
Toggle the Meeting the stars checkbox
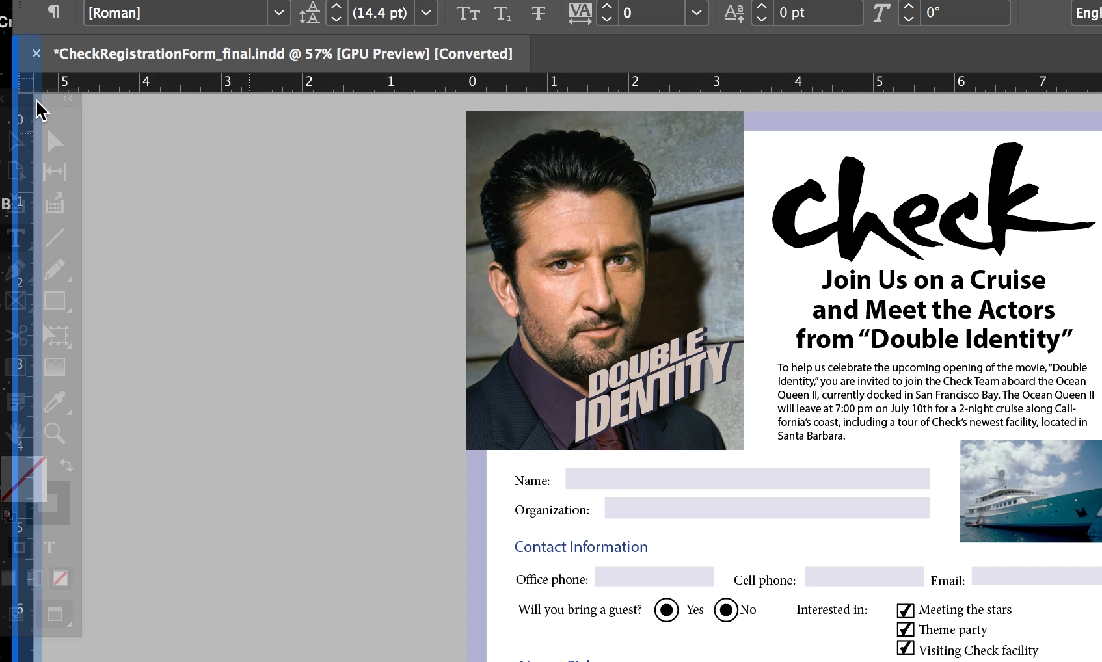pyautogui.click(x=905, y=610)
